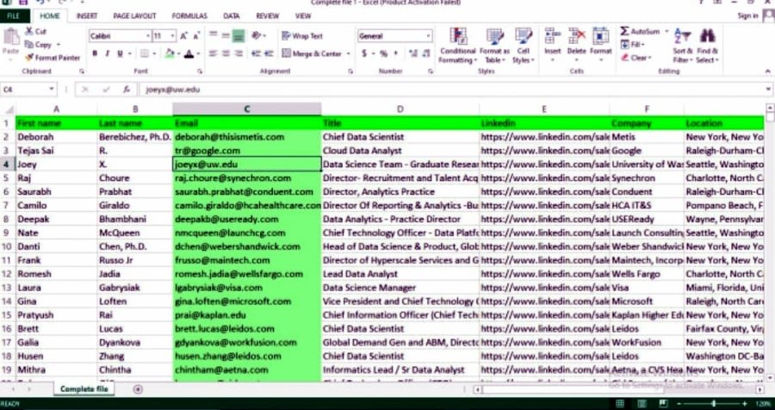Select row 10 header
Image resolution: width=775 pixels, height=410 pixels.
coord(8,246)
